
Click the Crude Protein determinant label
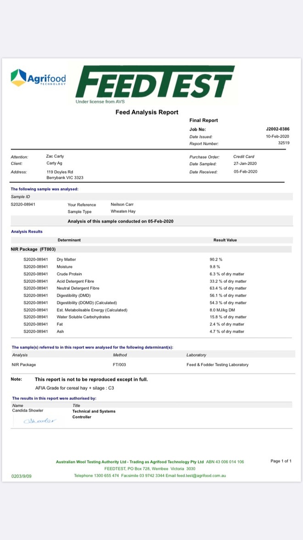tap(69, 274)
